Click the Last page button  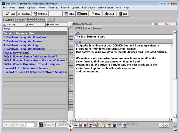pyautogui.click(x=61, y=125)
